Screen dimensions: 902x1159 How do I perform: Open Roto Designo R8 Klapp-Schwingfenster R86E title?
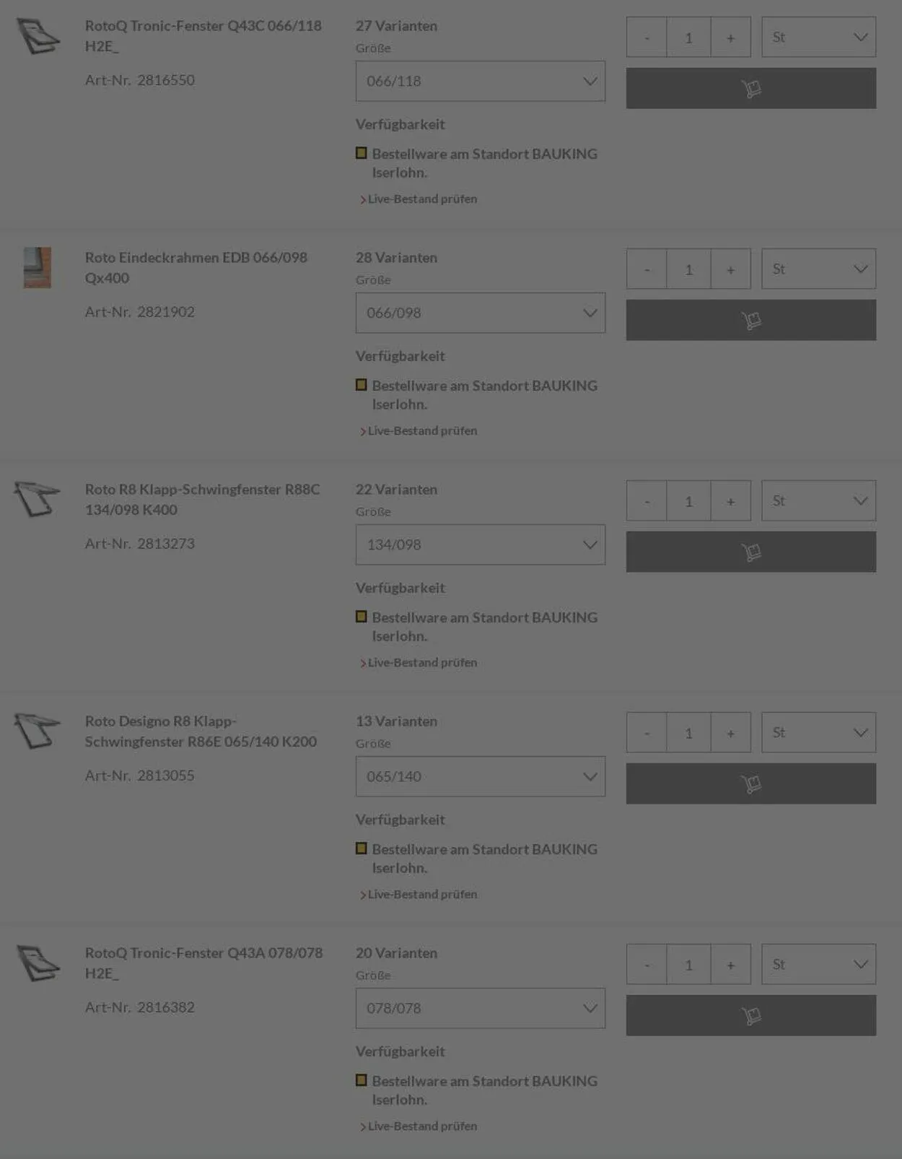click(x=201, y=731)
